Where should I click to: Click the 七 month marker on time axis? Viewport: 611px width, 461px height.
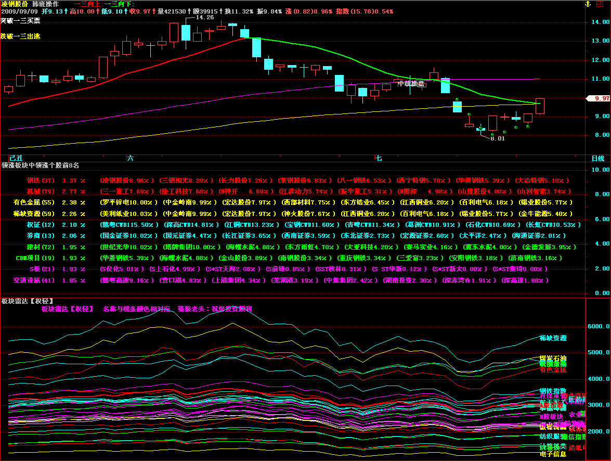pos(379,158)
